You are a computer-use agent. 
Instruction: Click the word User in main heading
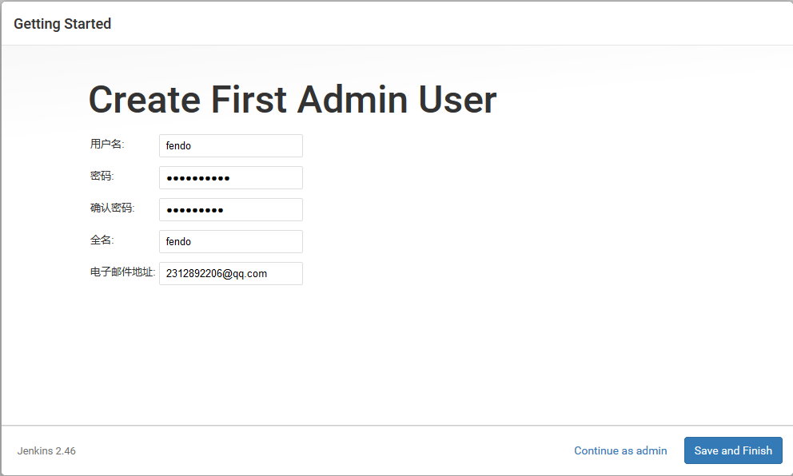click(x=458, y=100)
